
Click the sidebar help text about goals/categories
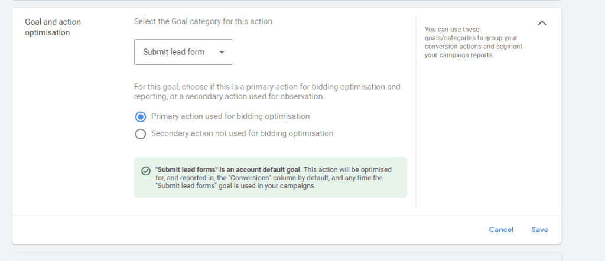pyautogui.click(x=473, y=42)
